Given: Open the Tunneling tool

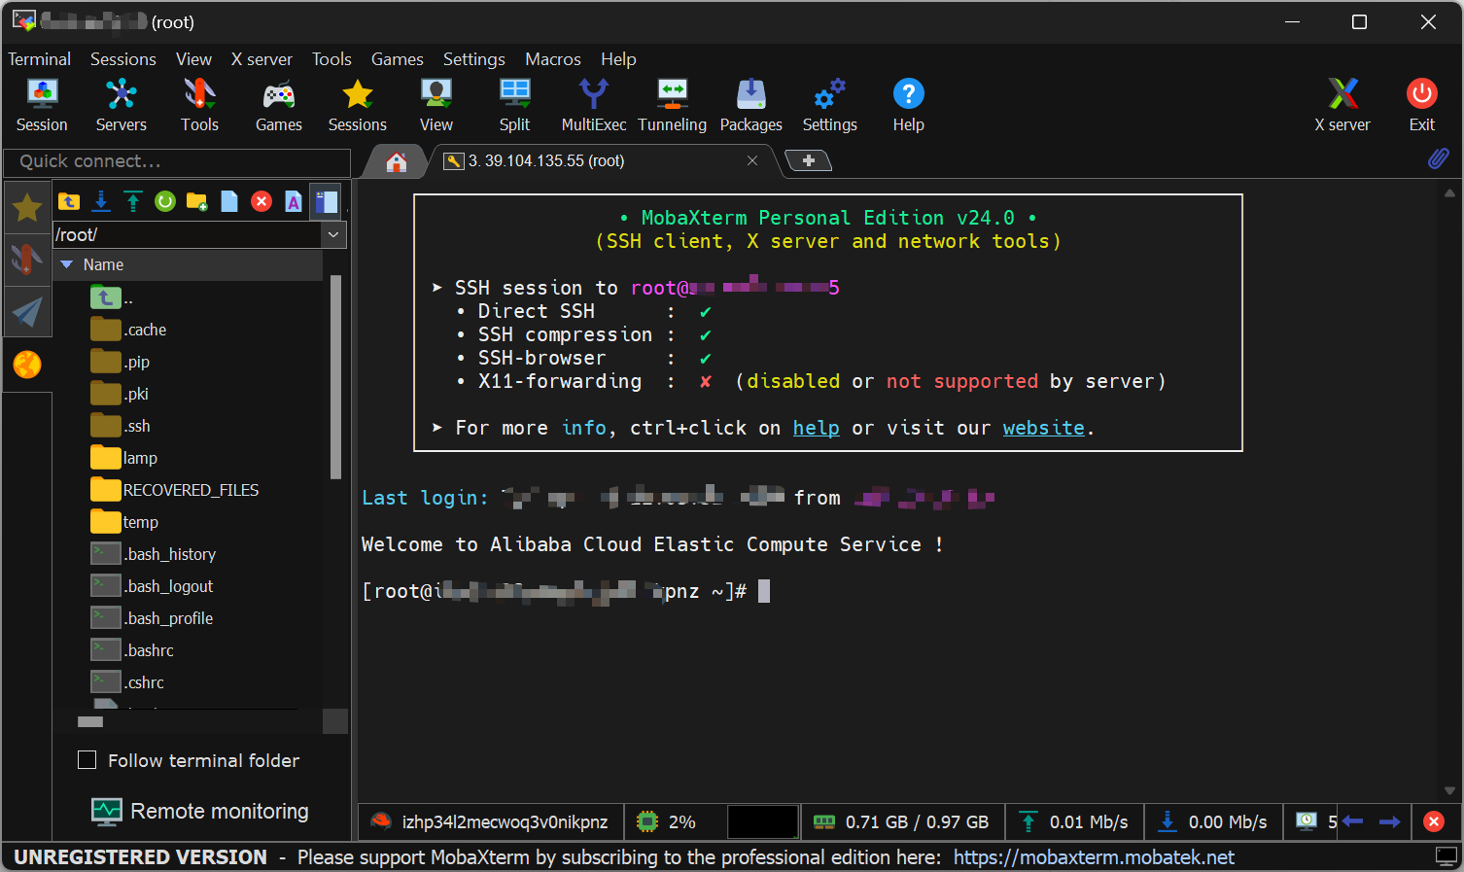Looking at the screenshot, I should pos(672,105).
